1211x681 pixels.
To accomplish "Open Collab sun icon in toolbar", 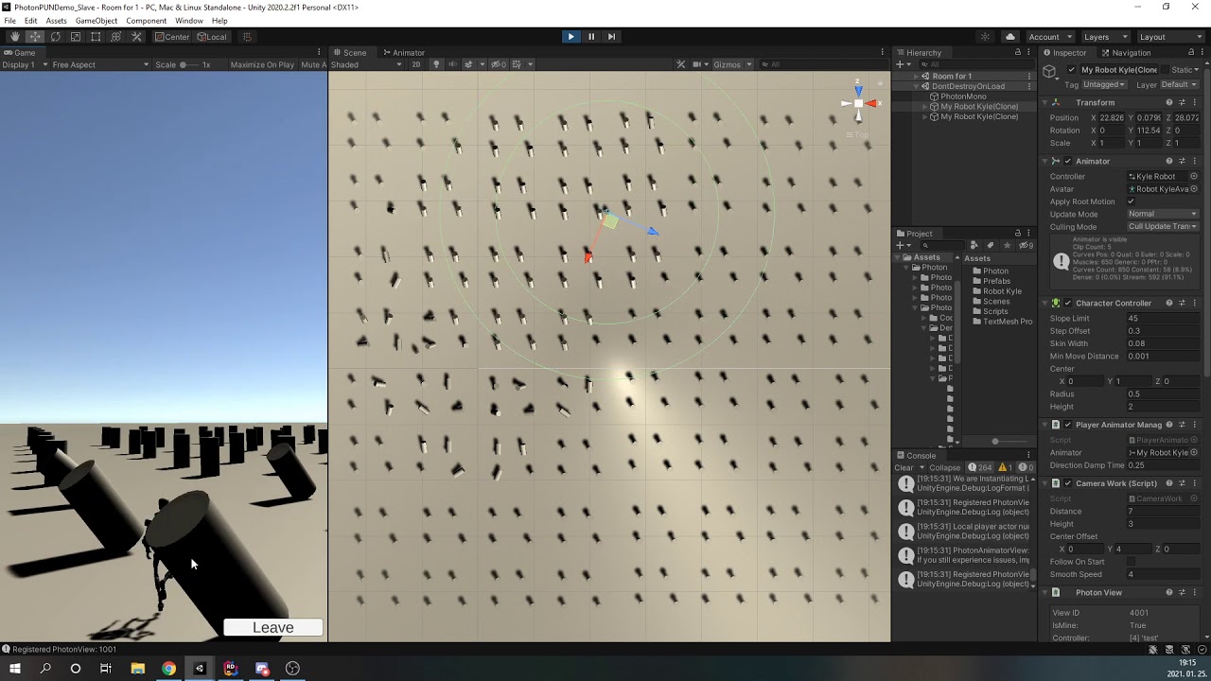I will [x=985, y=37].
